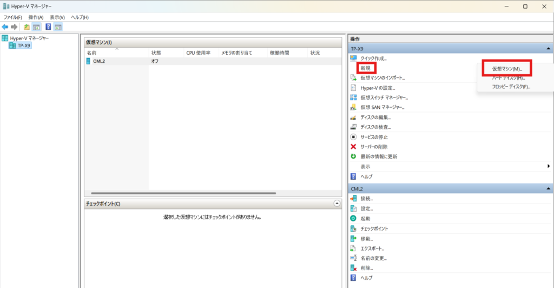
Task: Click the green 最新の情報に更新 refresh icon
Action: point(353,156)
